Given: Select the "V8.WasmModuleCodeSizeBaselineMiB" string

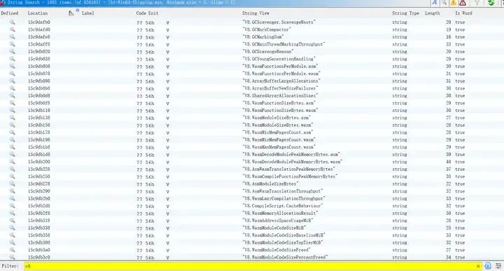Looking at the screenshot, I should pyautogui.click(x=283, y=235).
